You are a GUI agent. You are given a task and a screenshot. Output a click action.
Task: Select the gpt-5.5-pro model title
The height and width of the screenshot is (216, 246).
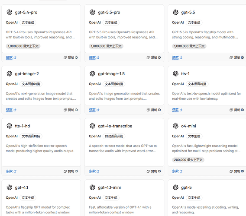pos(109,13)
